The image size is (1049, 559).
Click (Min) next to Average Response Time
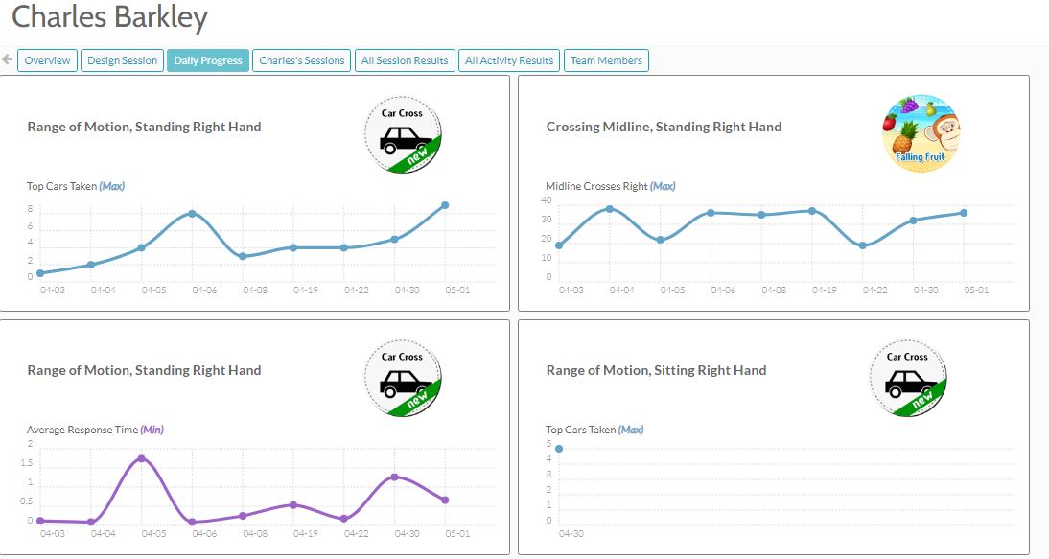(152, 430)
